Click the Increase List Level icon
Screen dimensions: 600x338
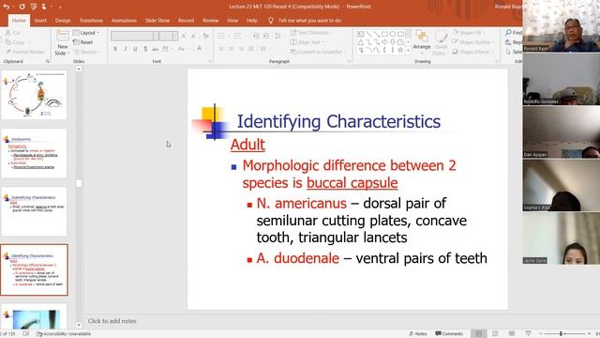266,36
